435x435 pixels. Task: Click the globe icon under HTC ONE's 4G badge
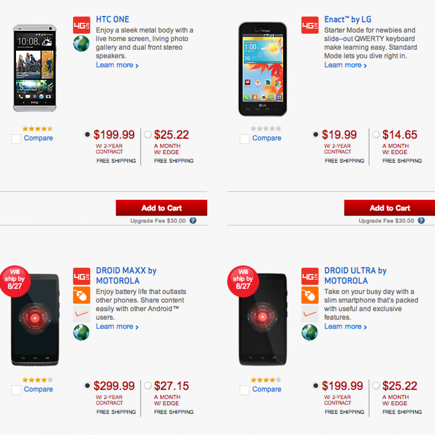pyautogui.click(x=81, y=44)
